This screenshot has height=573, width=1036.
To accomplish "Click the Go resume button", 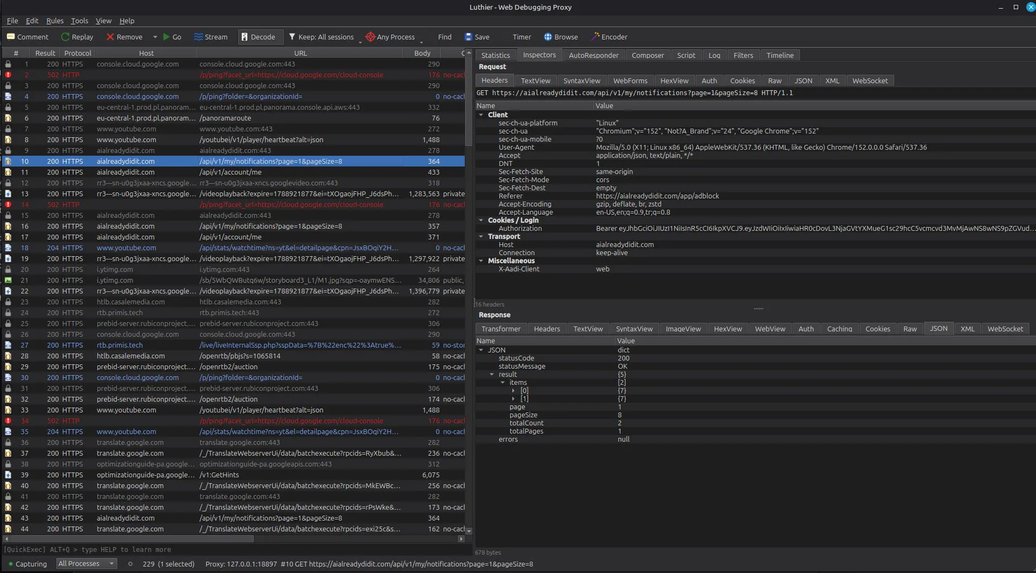I will (172, 37).
